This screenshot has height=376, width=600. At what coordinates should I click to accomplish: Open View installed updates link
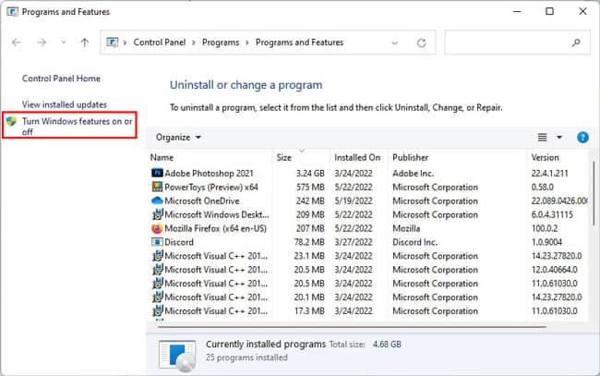tap(65, 104)
